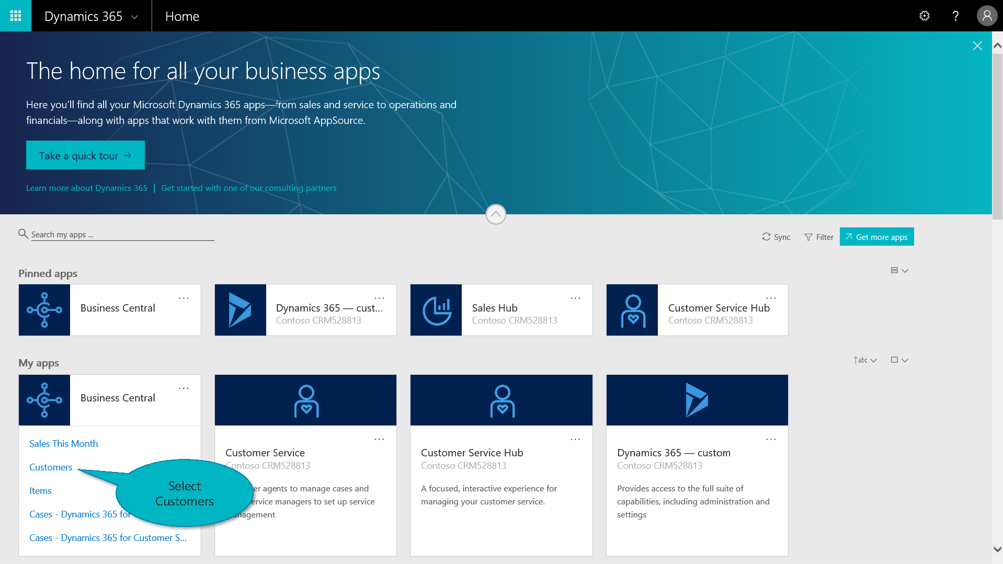Open more options for pinned Sales Hub

click(x=575, y=298)
